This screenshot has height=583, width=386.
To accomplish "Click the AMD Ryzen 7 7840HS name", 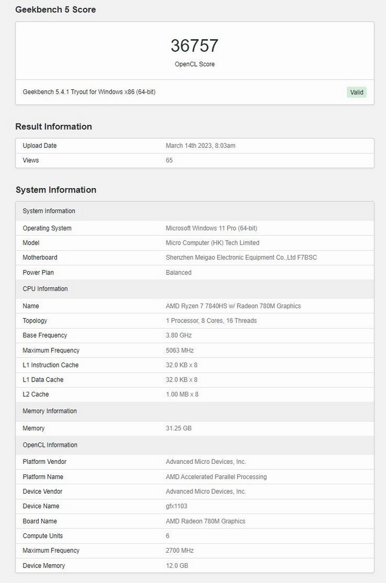I will coord(233,306).
